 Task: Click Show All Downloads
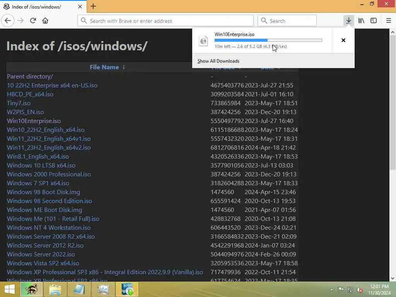coord(218,61)
